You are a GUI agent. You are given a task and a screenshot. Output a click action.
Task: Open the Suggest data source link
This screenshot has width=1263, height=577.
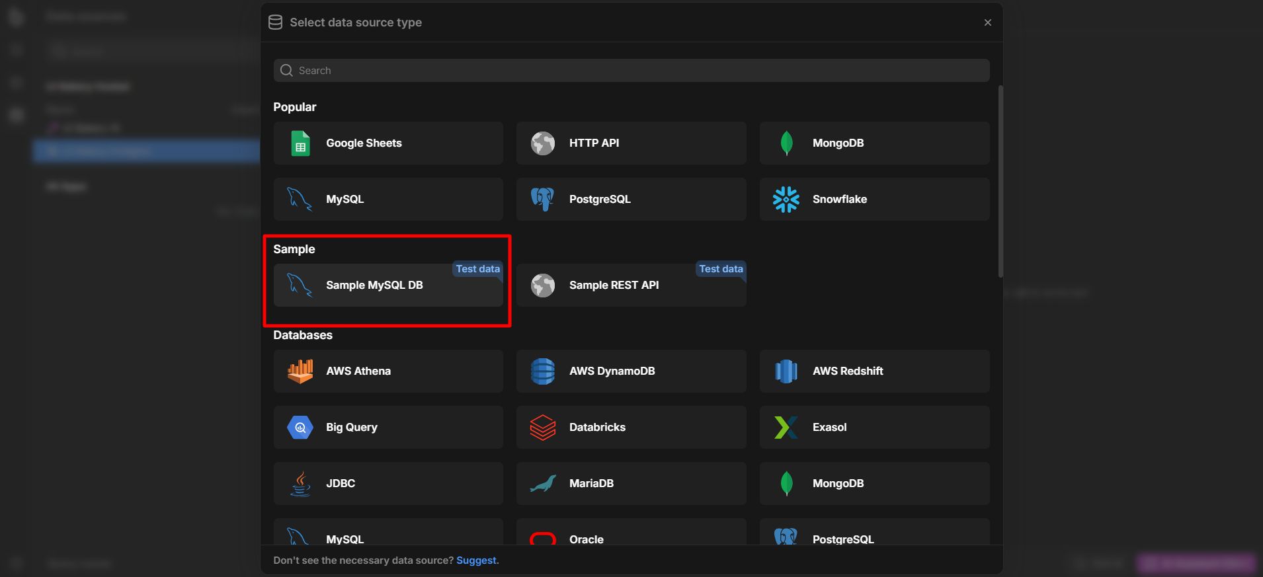point(476,560)
